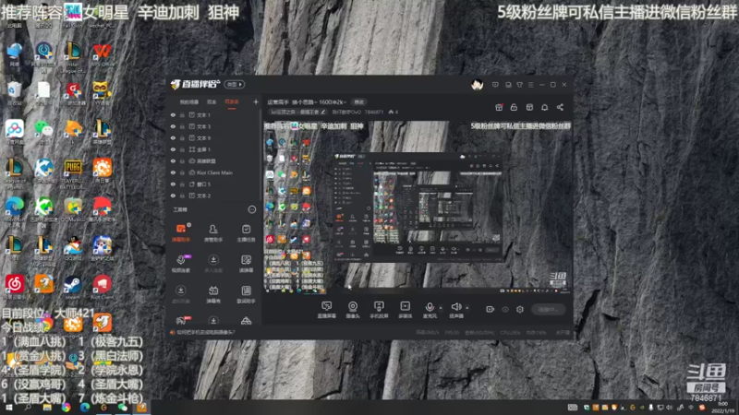
Task: Open the 主播任务 tool in toolbox
Action: [x=246, y=232]
